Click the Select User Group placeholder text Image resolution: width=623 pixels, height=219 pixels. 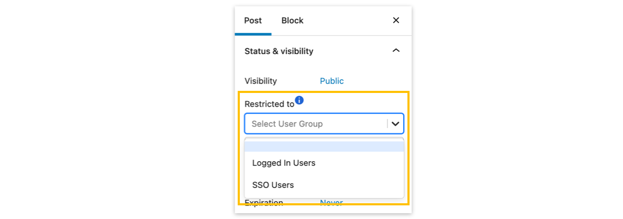[287, 124]
